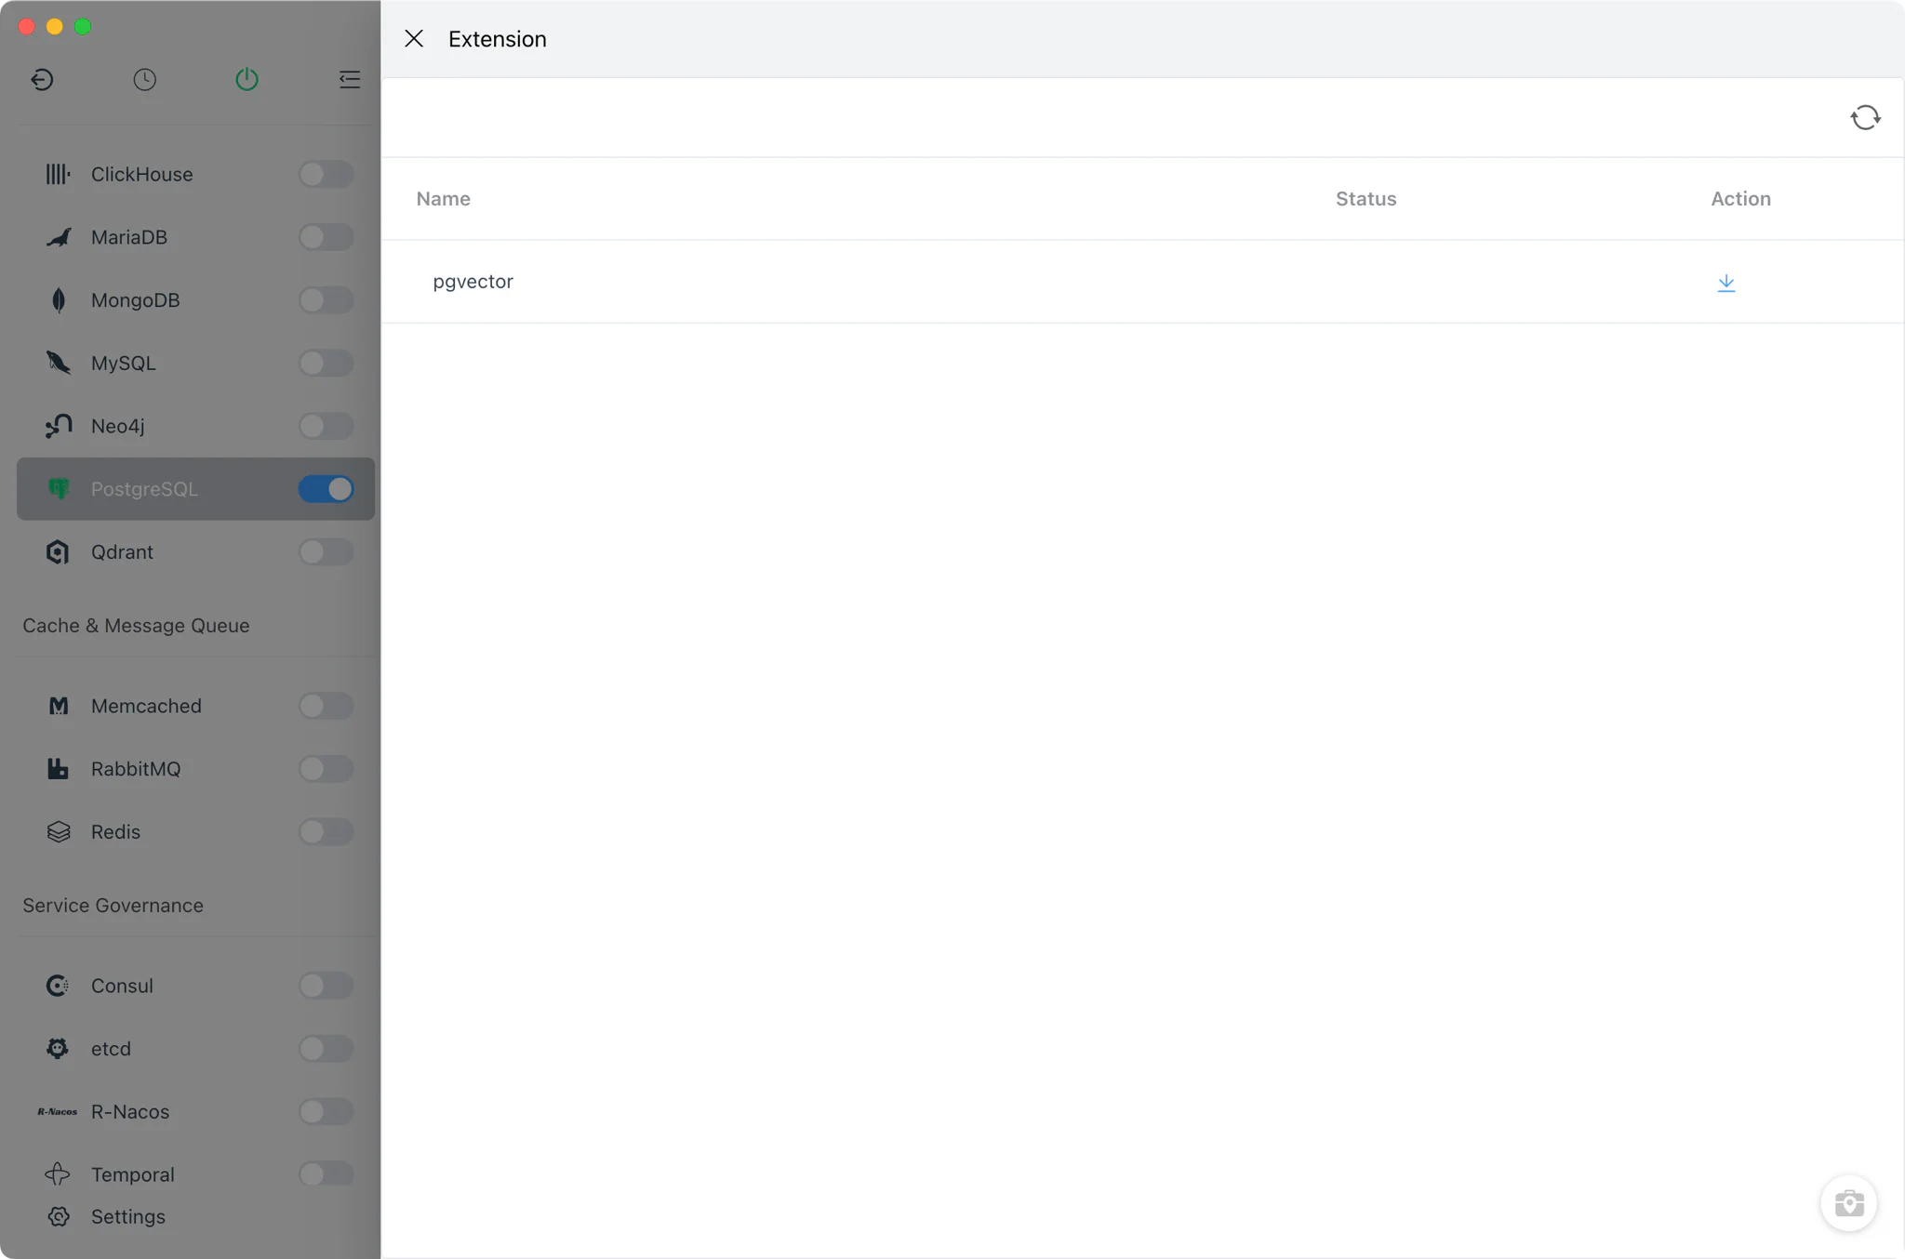
Task: Click the RabbitMQ icon
Action: (58, 769)
